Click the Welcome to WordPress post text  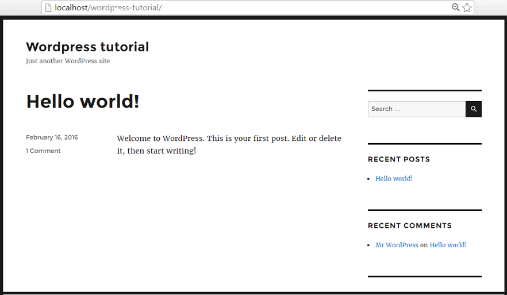tap(229, 144)
